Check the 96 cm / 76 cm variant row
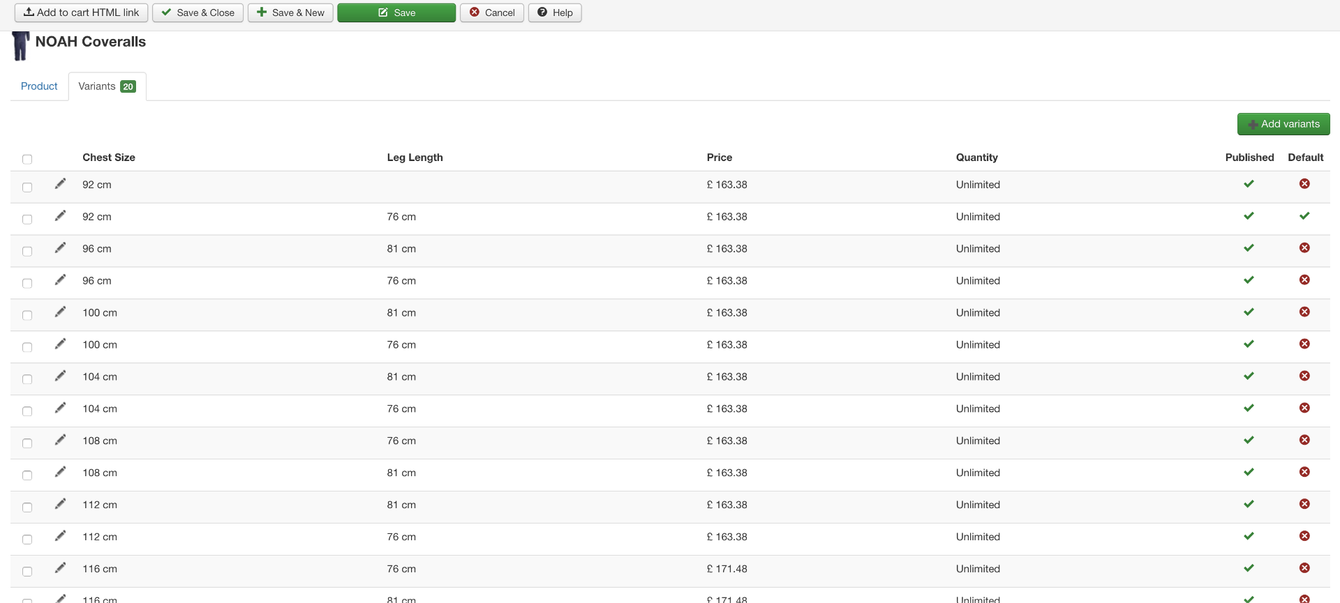The width and height of the screenshot is (1340, 603). tap(27, 283)
